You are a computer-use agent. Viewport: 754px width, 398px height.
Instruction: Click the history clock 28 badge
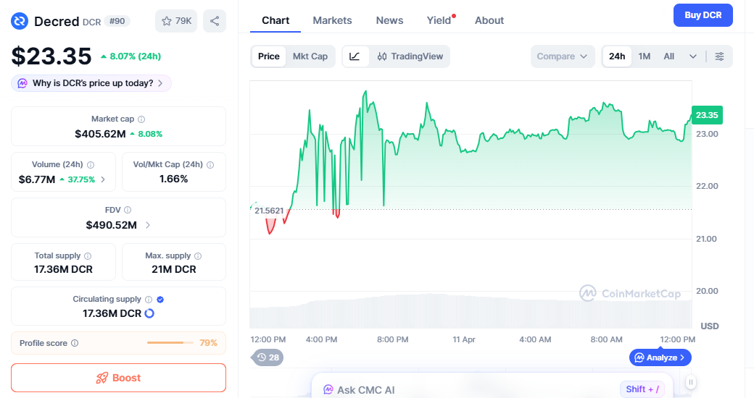tap(268, 357)
